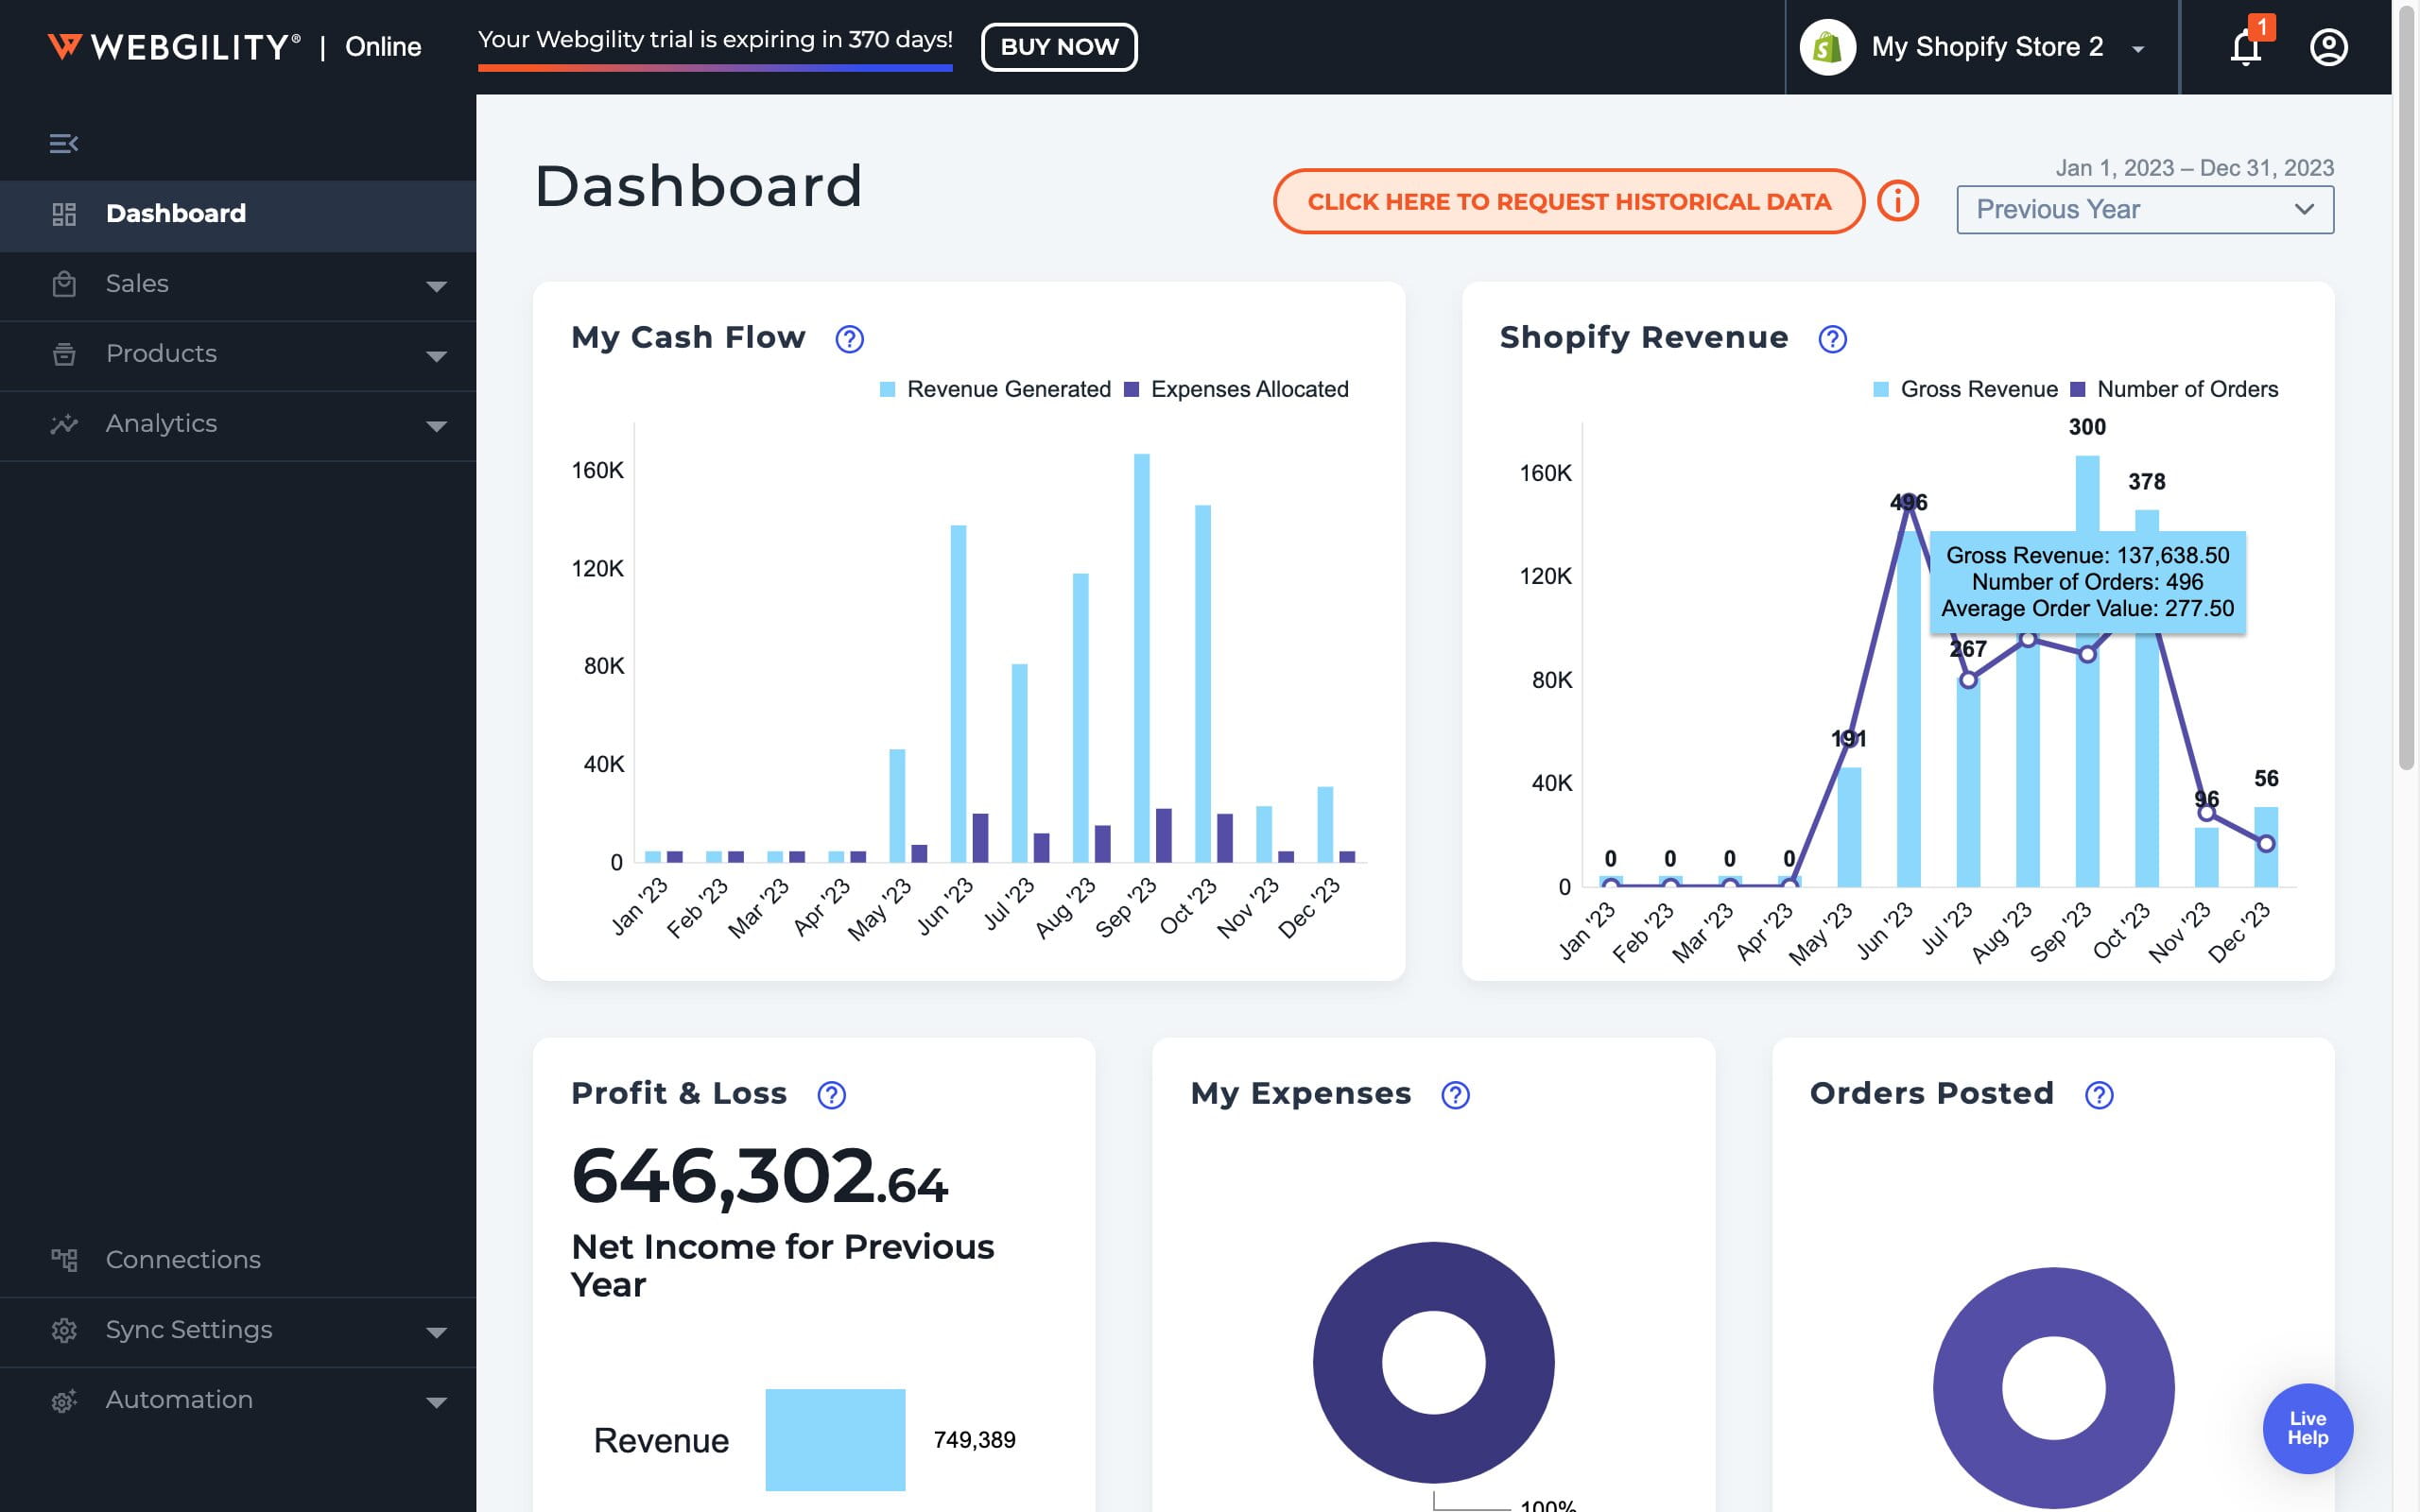Screen dimensions: 2420x1512
Task: Click the Jul '23 orders line point
Action: tap(1968, 680)
